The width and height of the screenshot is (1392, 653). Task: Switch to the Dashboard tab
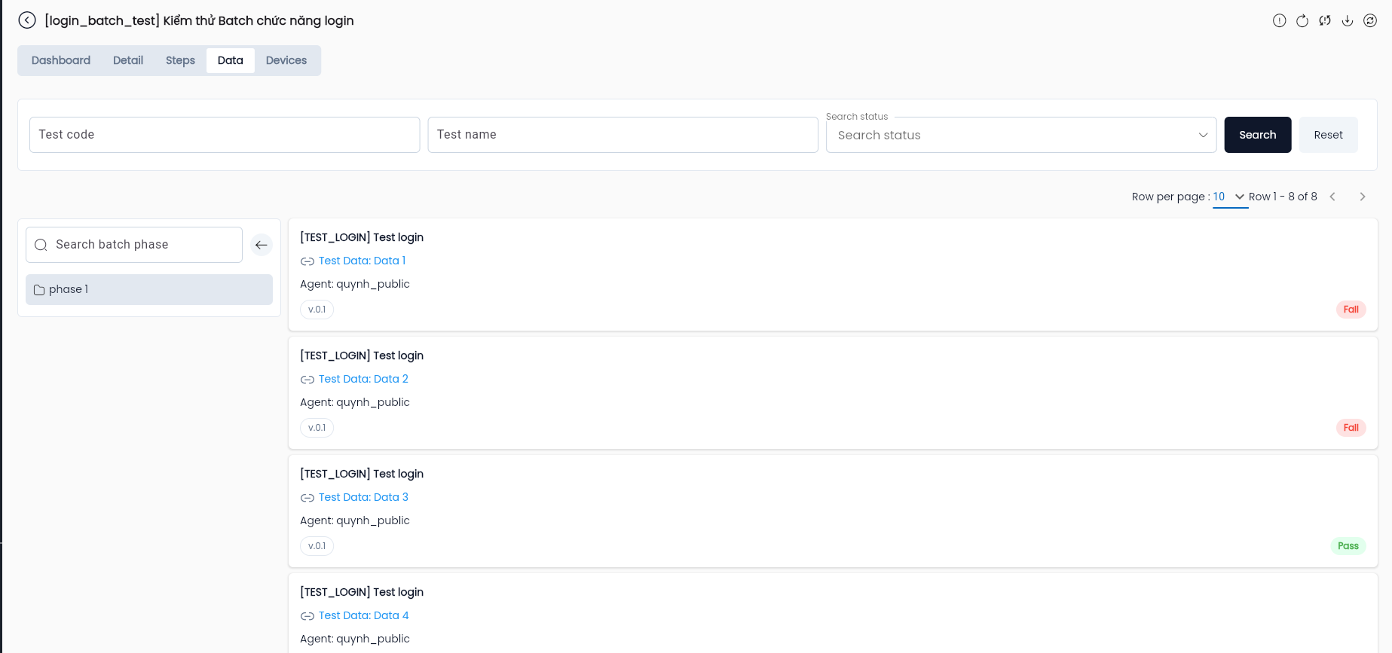(61, 60)
